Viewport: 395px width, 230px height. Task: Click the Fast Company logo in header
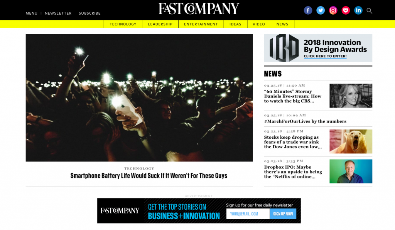pos(199,9)
